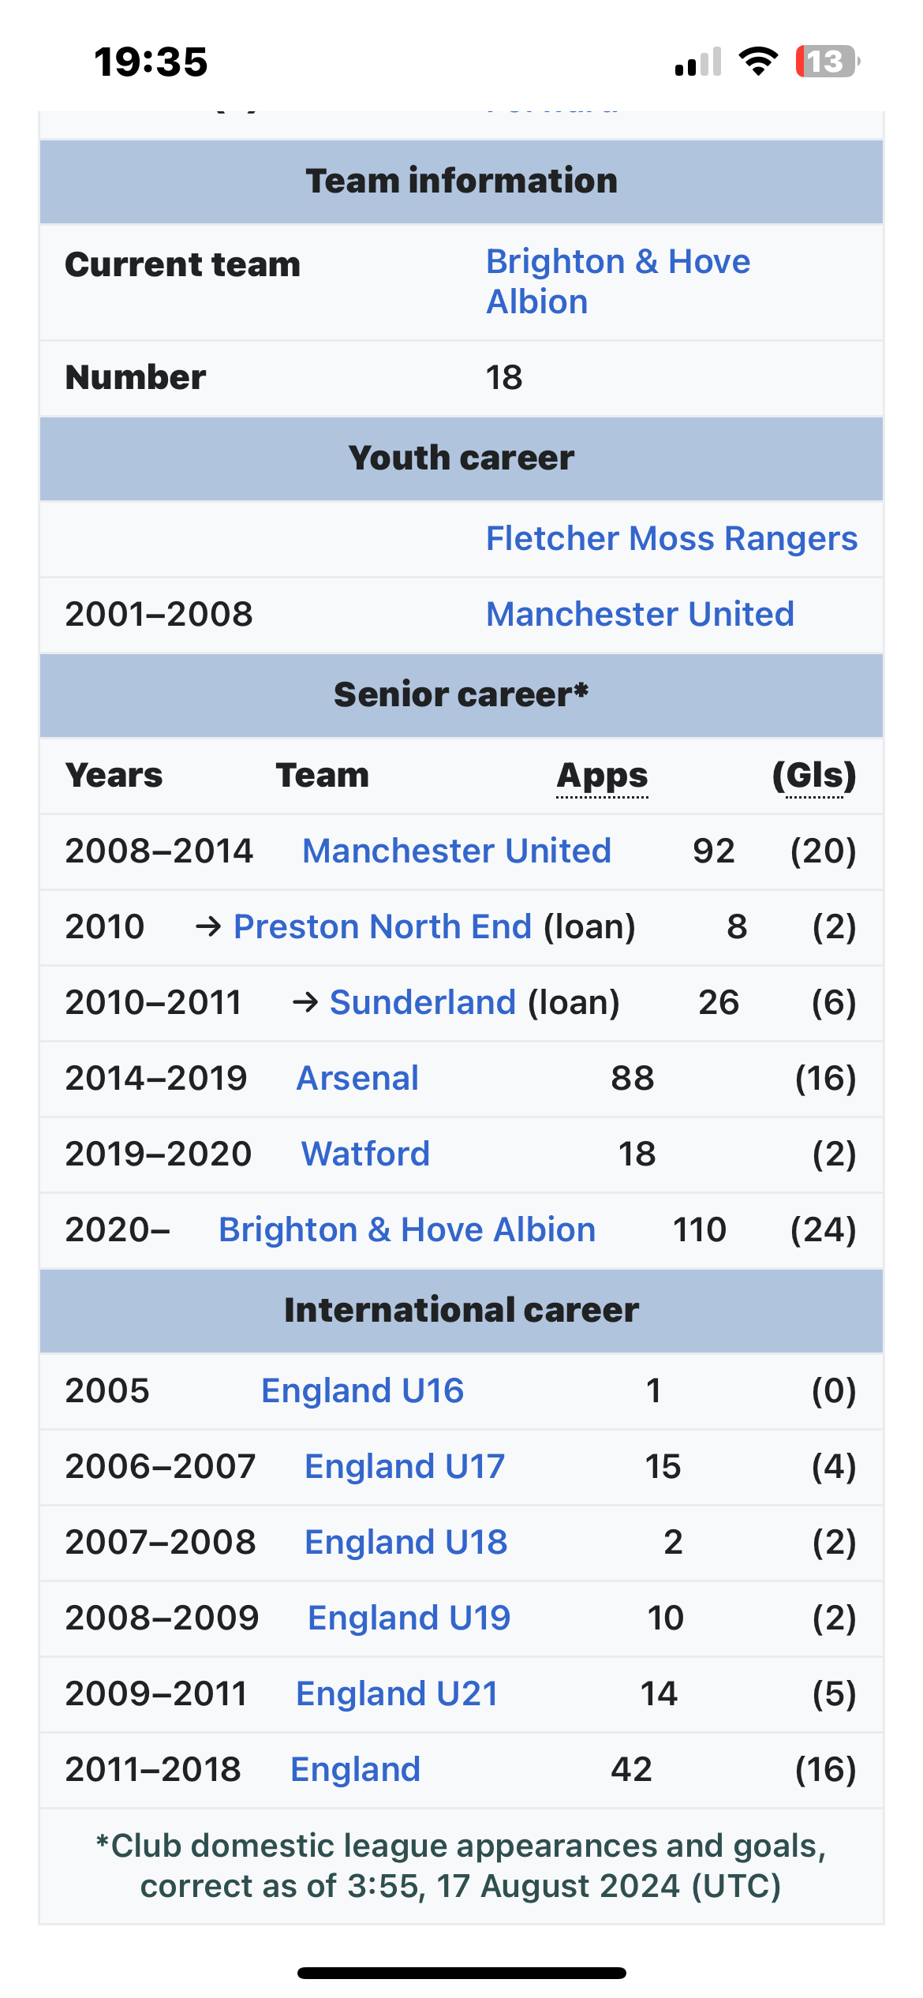Tap the England U17 link
The image size is (923, 1998).
click(405, 1467)
